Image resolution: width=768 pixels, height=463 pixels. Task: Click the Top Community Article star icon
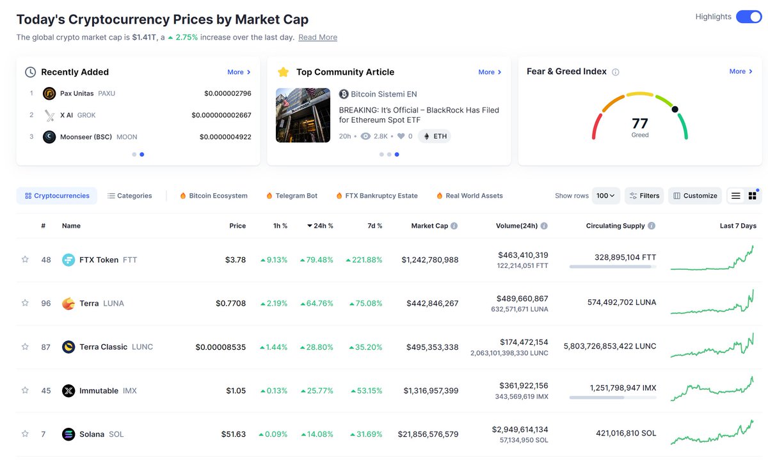[284, 72]
